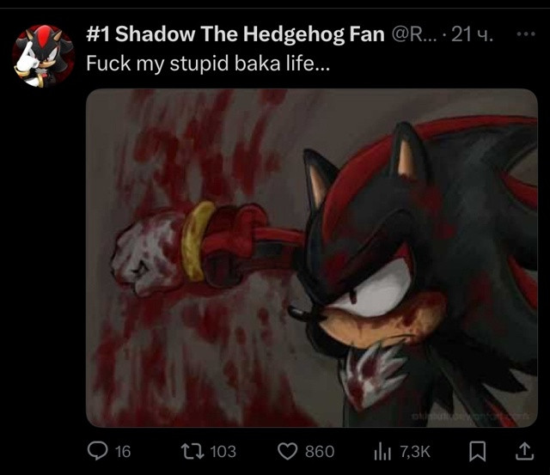The height and width of the screenshot is (475, 550).
Task: Click the share upload icon
Action: click(524, 451)
